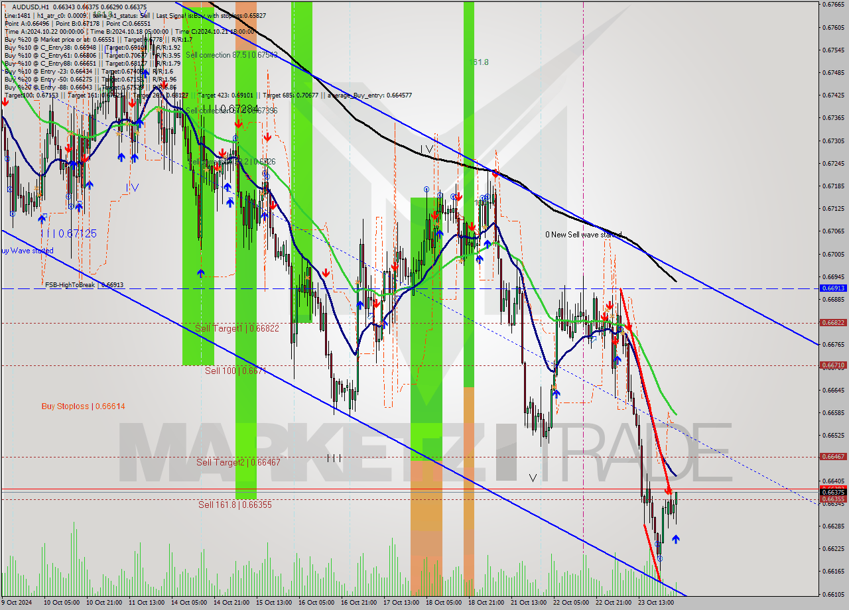Click the 'Sell correction 87.5 | 0.67542' label
The image size is (849, 610).
point(231,55)
